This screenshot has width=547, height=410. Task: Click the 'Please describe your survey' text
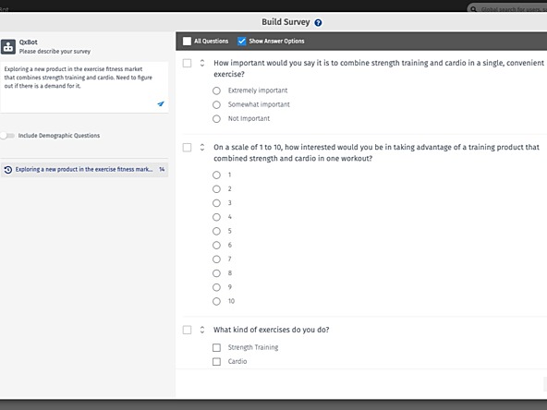click(55, 52)
